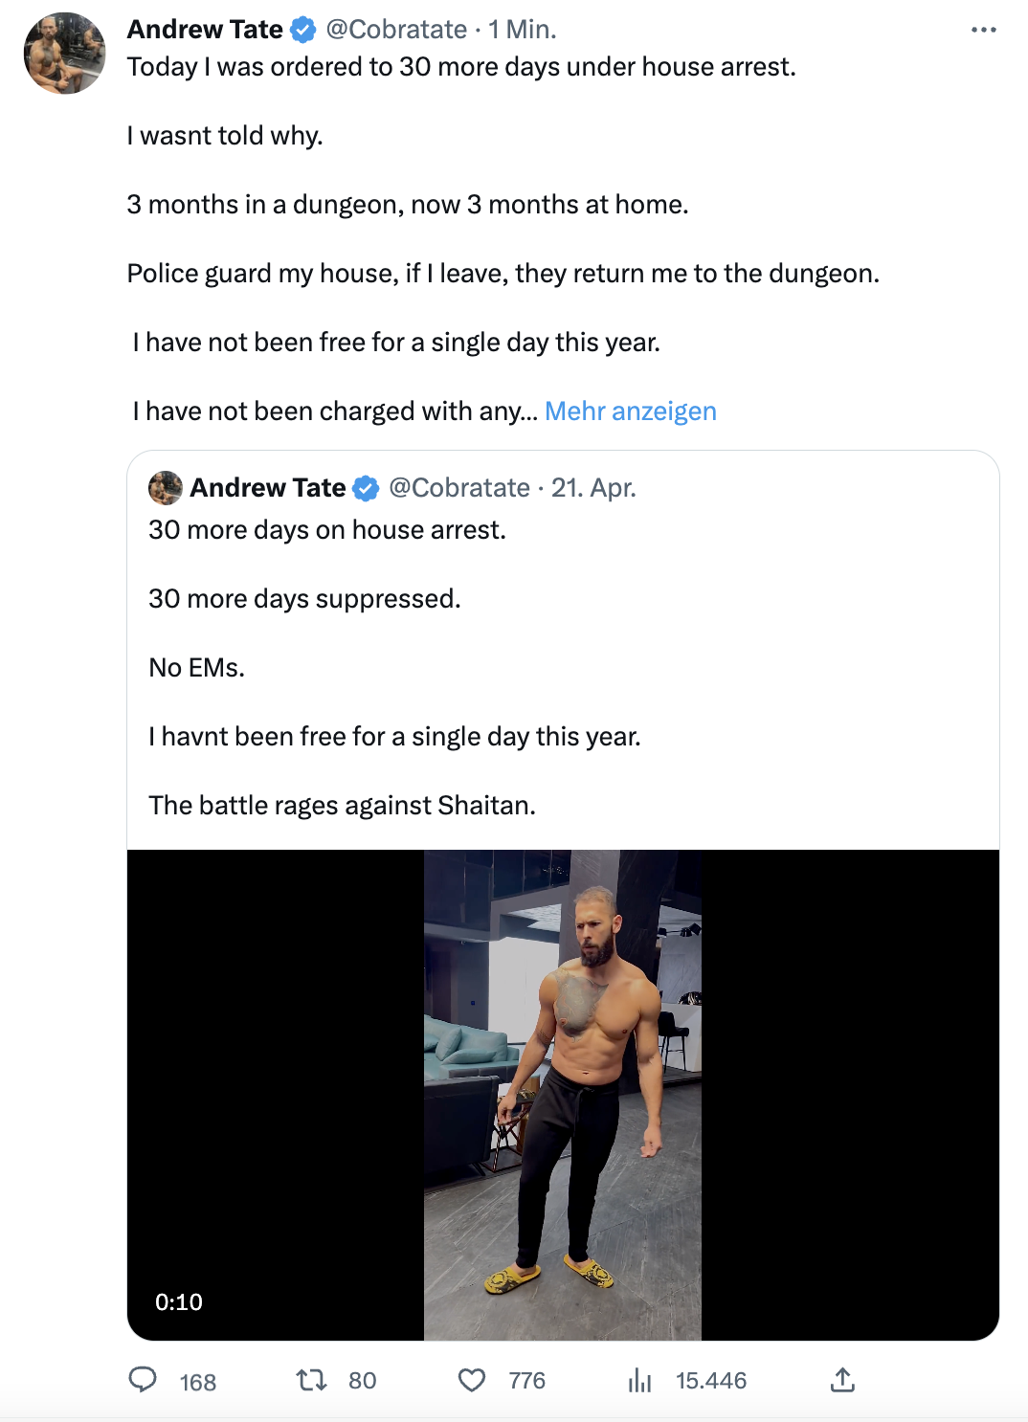Play the video of the shirtless man

[563, 1095]
